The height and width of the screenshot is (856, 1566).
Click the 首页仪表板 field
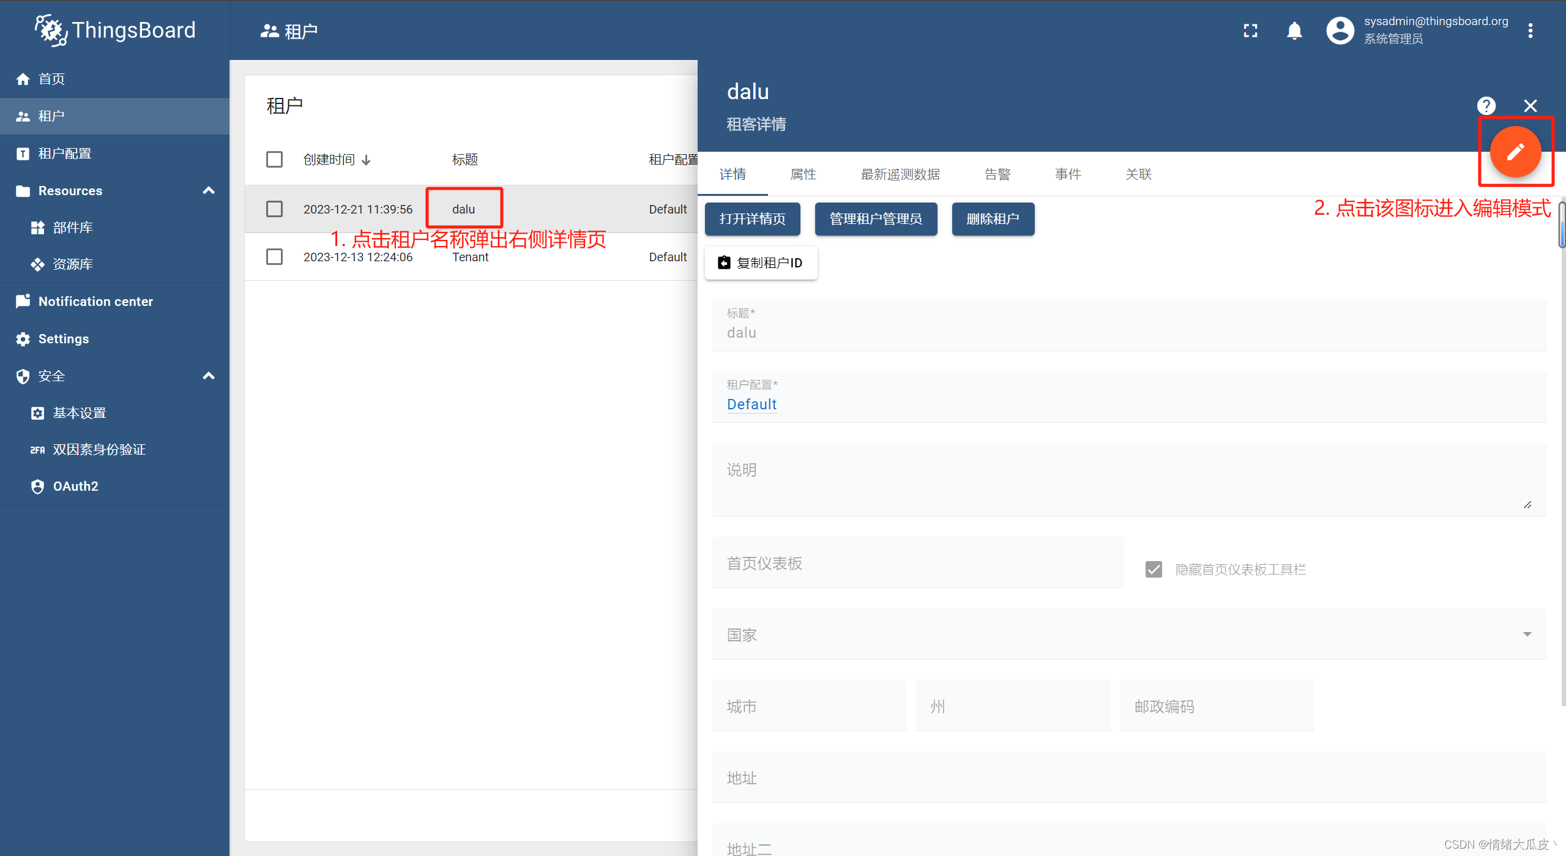tap(917, 563)
